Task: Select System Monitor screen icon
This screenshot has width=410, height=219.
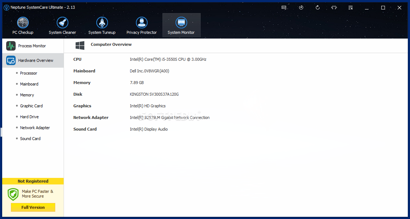Action: [181, 23]
